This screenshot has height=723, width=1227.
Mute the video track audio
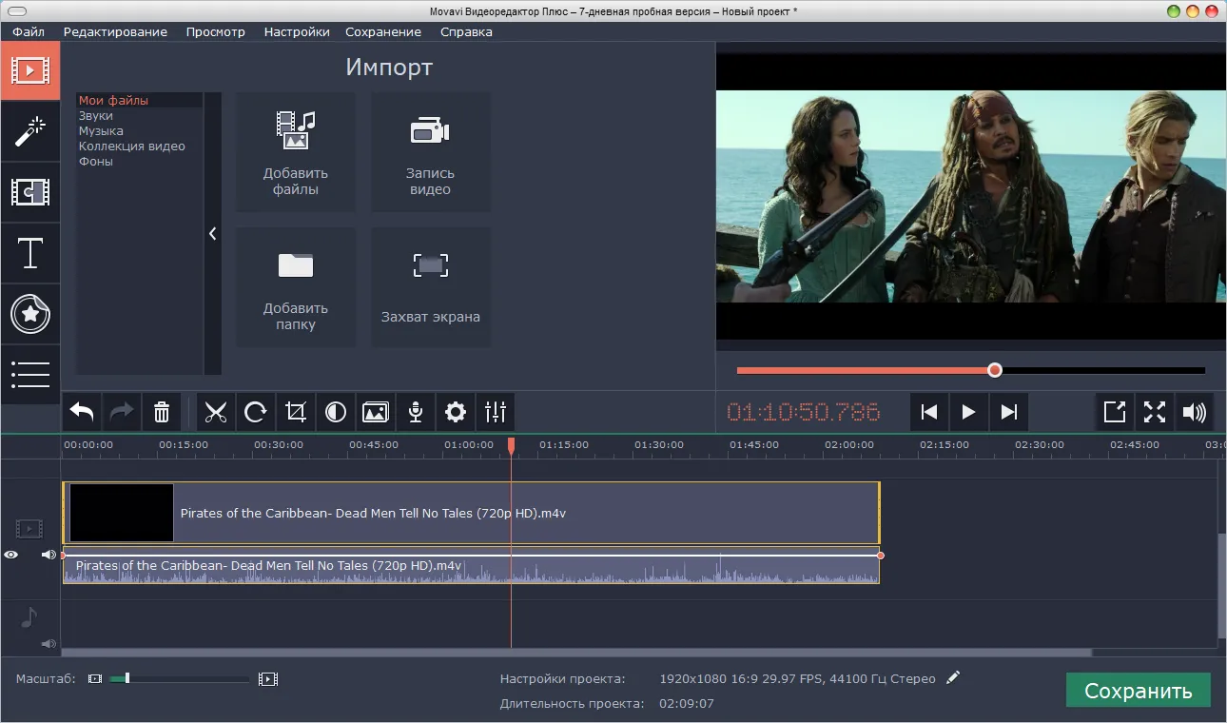[49, 555]
